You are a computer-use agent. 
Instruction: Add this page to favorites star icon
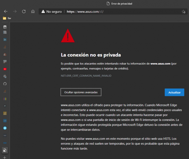click(x=183, y=12)
